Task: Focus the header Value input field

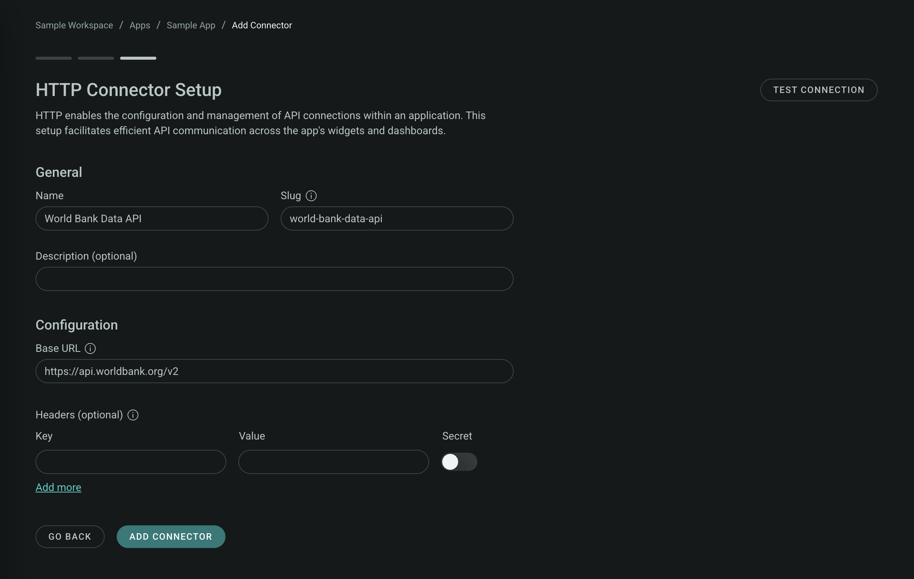Action: (x=333, y=462)
